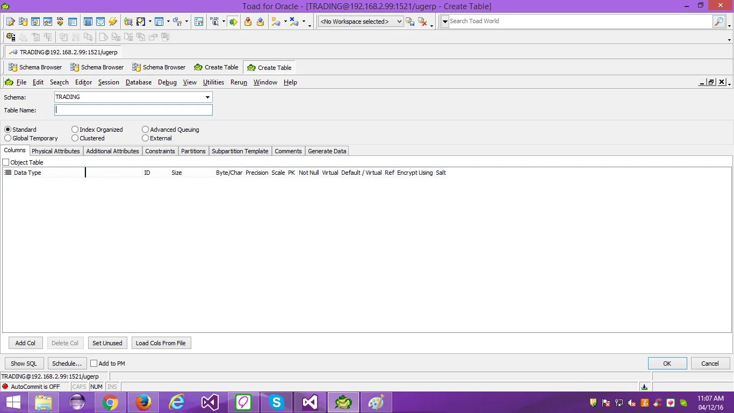Open Internet Explorer from the taskbar
The width and height of the screenshot is (734, 413).
pos(177,402)
